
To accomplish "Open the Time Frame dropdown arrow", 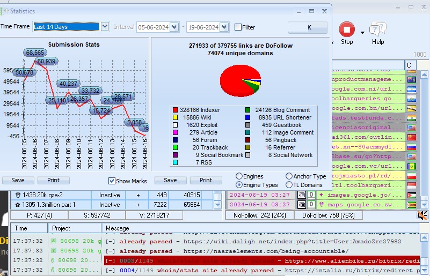I will (105, 27).
